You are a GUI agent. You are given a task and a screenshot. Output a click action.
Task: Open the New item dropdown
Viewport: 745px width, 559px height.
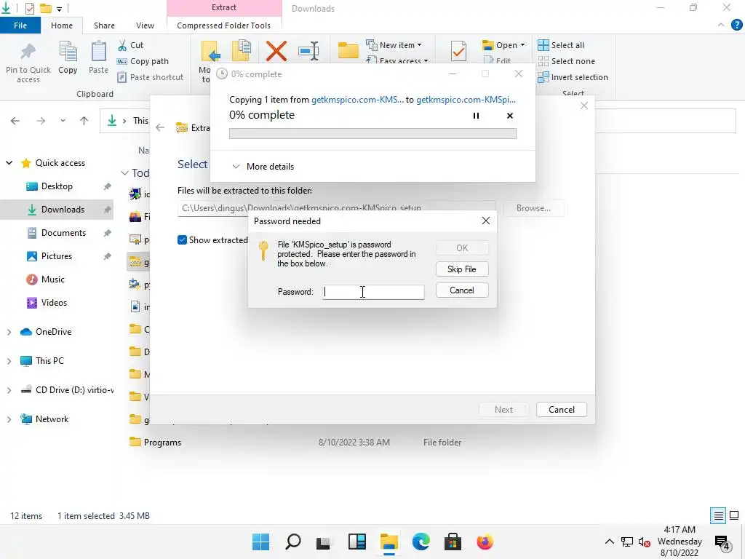[394, 45]
